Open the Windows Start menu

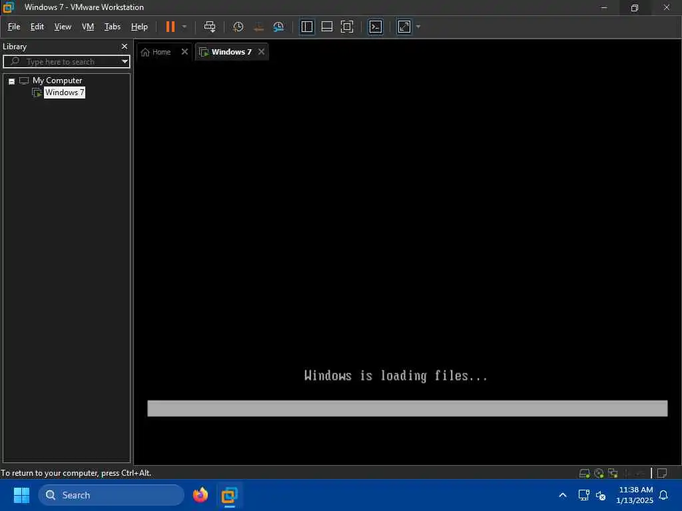click(x=22, y=495)
